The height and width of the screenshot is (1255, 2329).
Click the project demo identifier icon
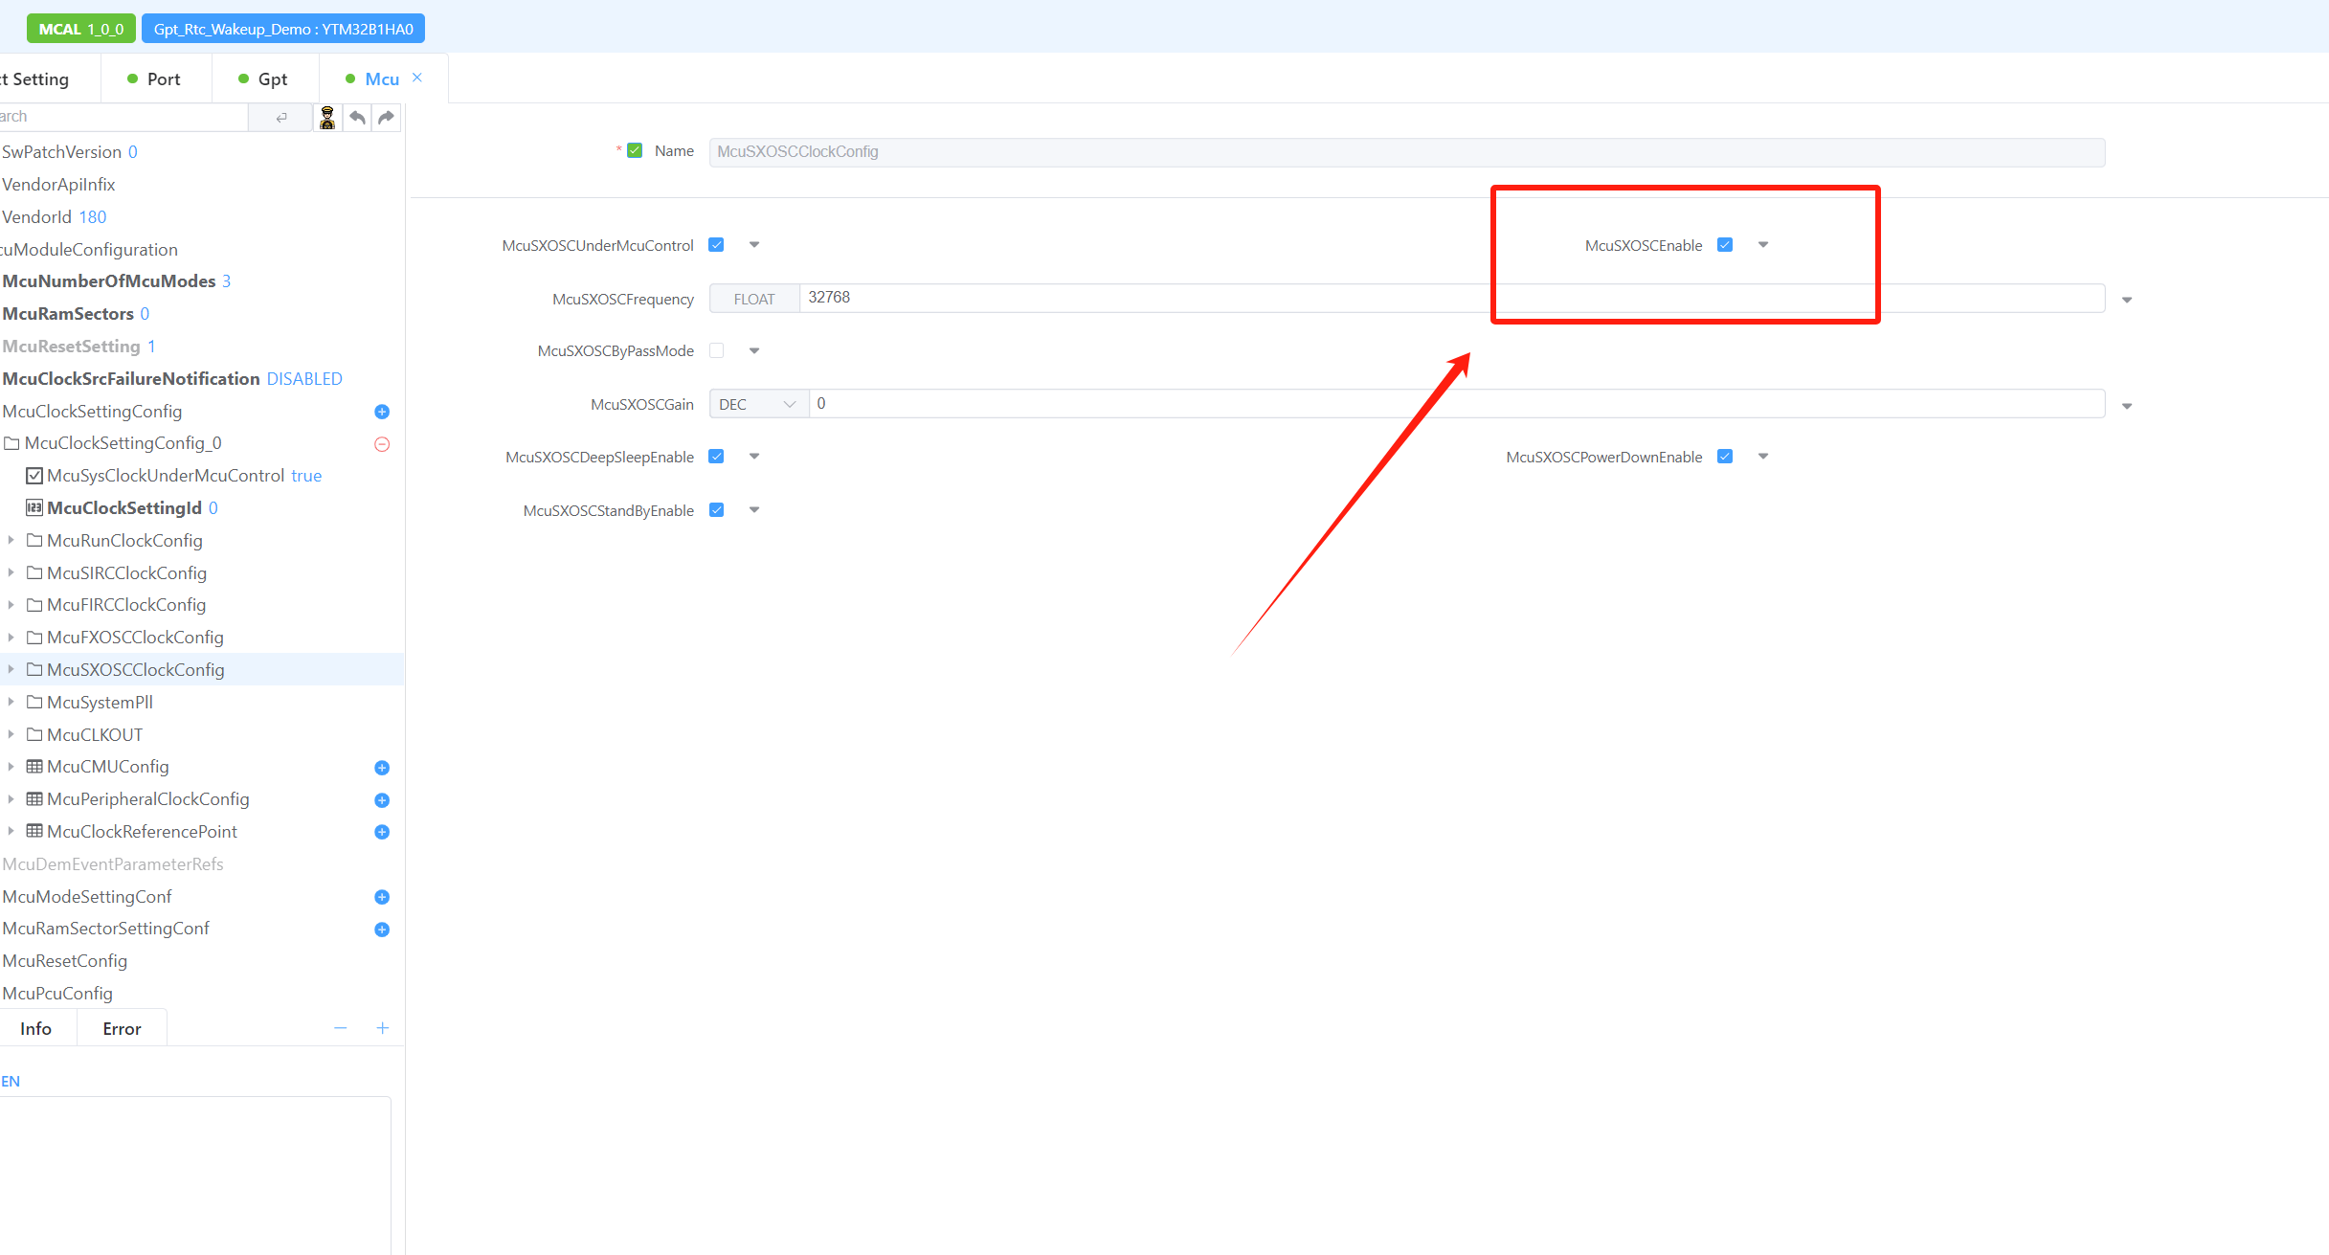point(302,28)
